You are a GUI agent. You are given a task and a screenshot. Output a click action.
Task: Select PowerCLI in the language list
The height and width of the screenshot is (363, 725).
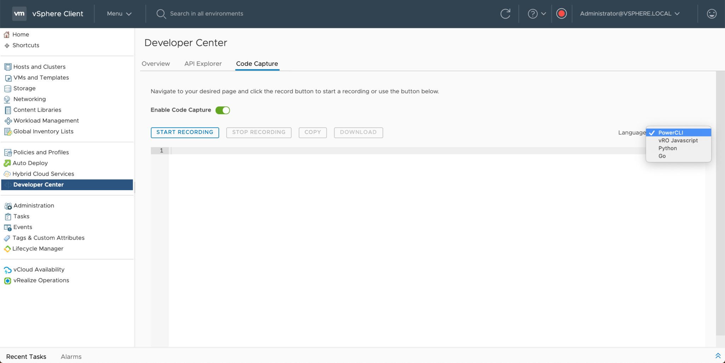point(678,133)
